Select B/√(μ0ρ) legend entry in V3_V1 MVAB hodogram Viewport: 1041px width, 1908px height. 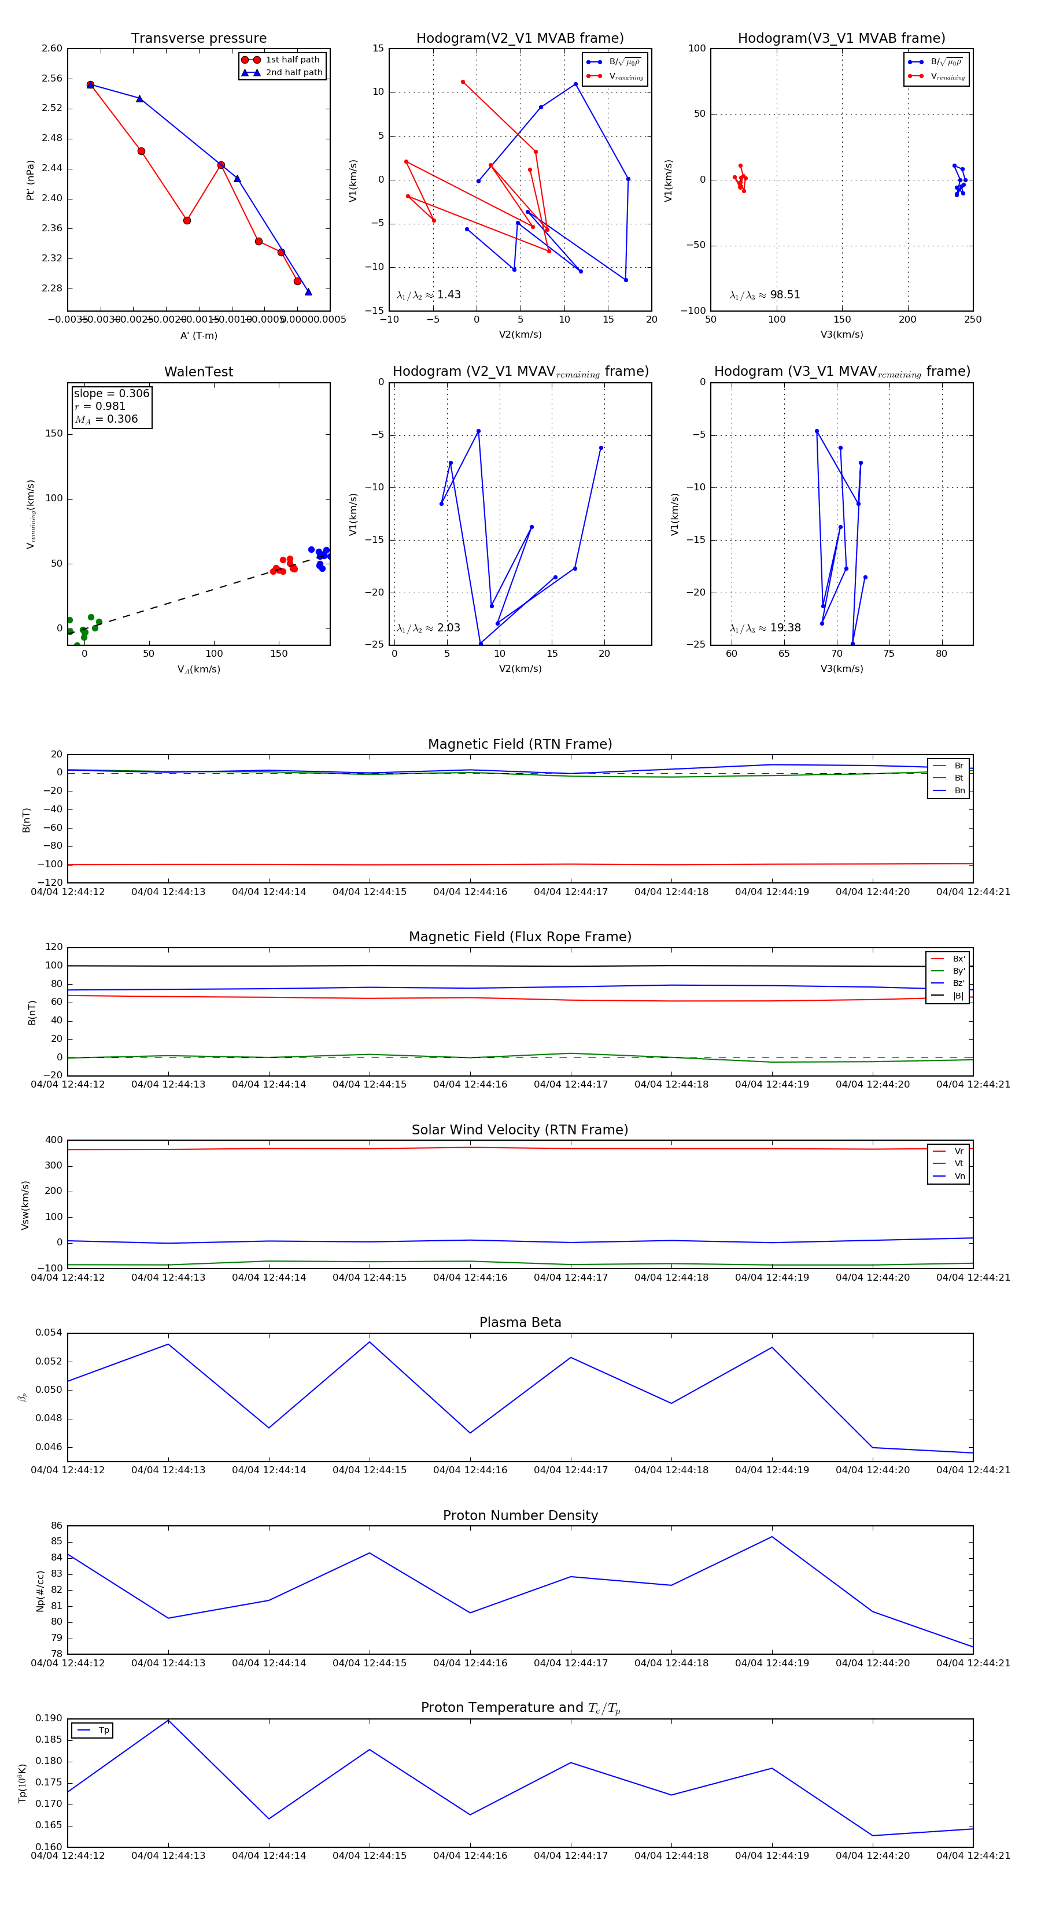tap(936, 62)
